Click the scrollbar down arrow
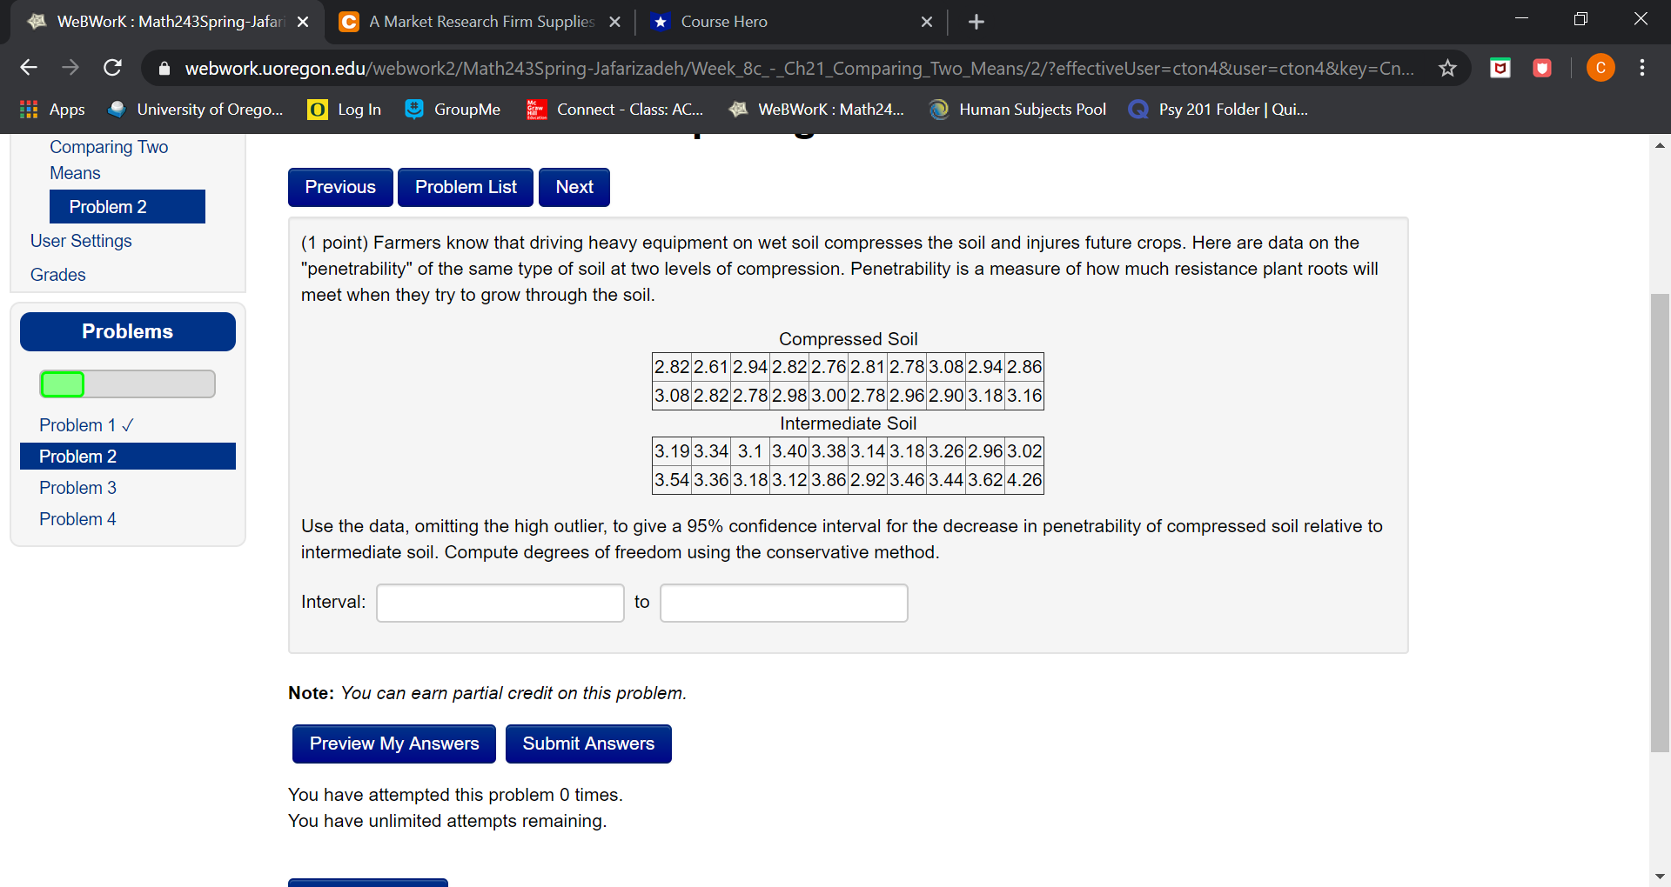The image size is (1671, 887). click(x=1660, y=877)
